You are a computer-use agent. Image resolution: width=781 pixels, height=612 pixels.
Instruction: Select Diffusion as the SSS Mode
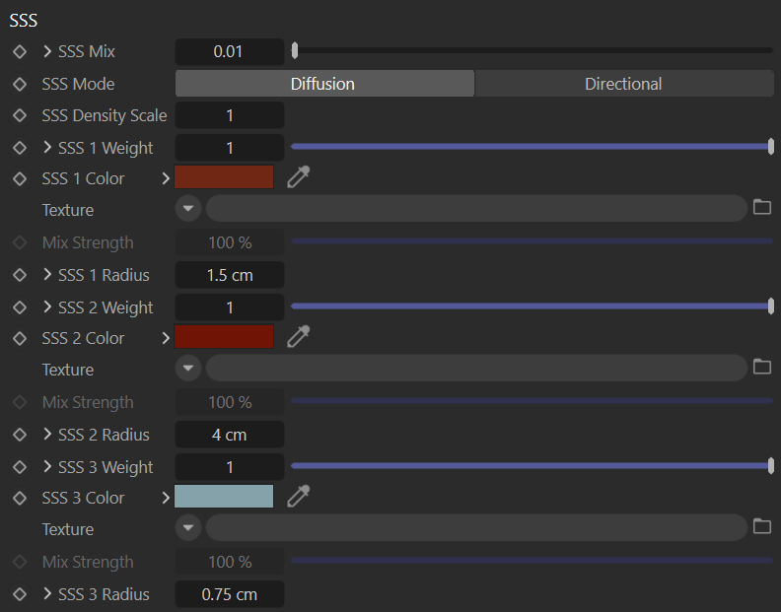pyautogui.click(x=324, y=84)
